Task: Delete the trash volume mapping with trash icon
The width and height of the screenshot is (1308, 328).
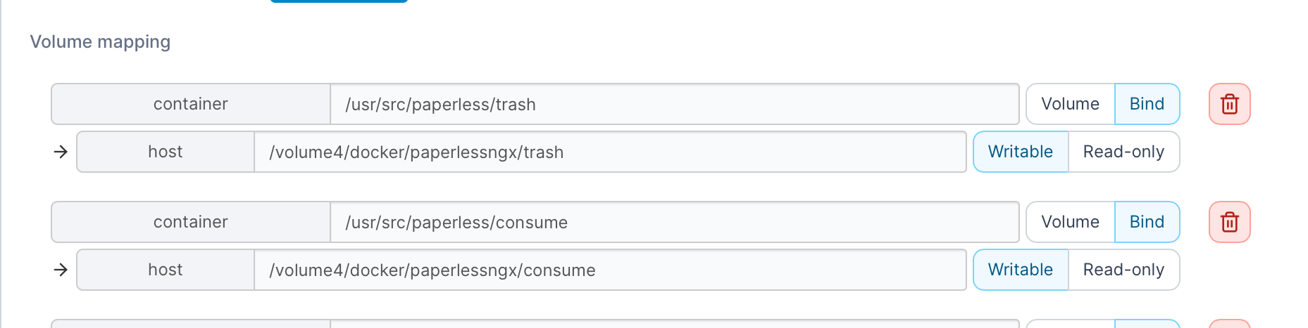Action: click(x=1229, y=104)
